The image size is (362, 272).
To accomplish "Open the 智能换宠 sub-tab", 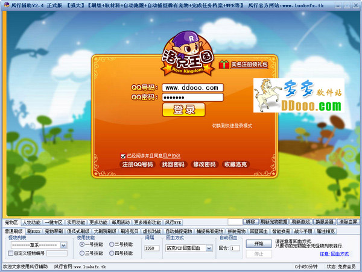I will 281,231.
